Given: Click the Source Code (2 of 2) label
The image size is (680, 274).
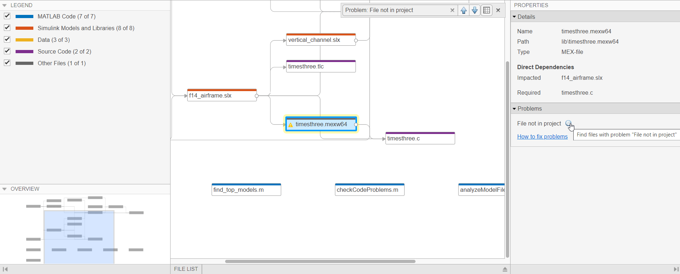Looking at the screenshot, I should point(65,51).
